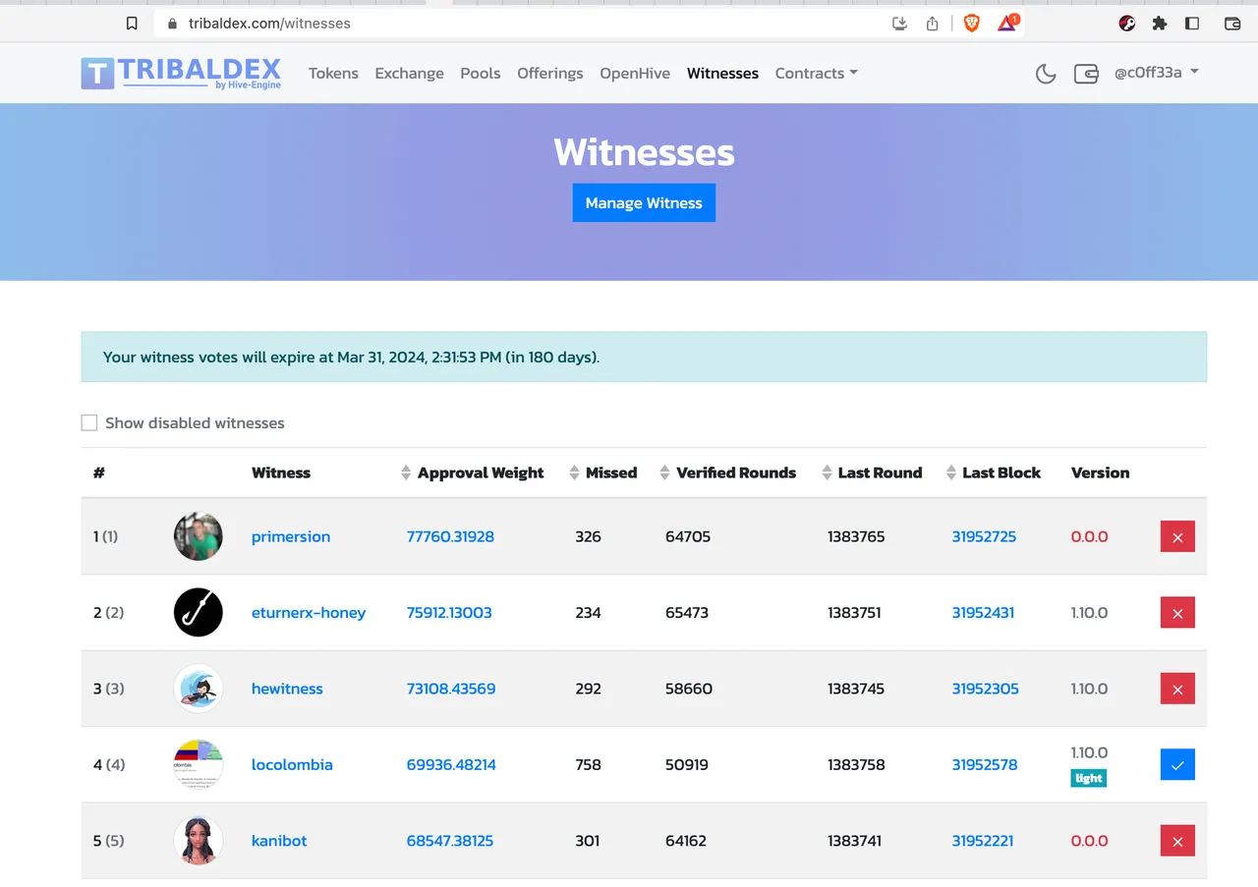
Task: Click hewitness avatar image
Action: [x=199, y=689]
